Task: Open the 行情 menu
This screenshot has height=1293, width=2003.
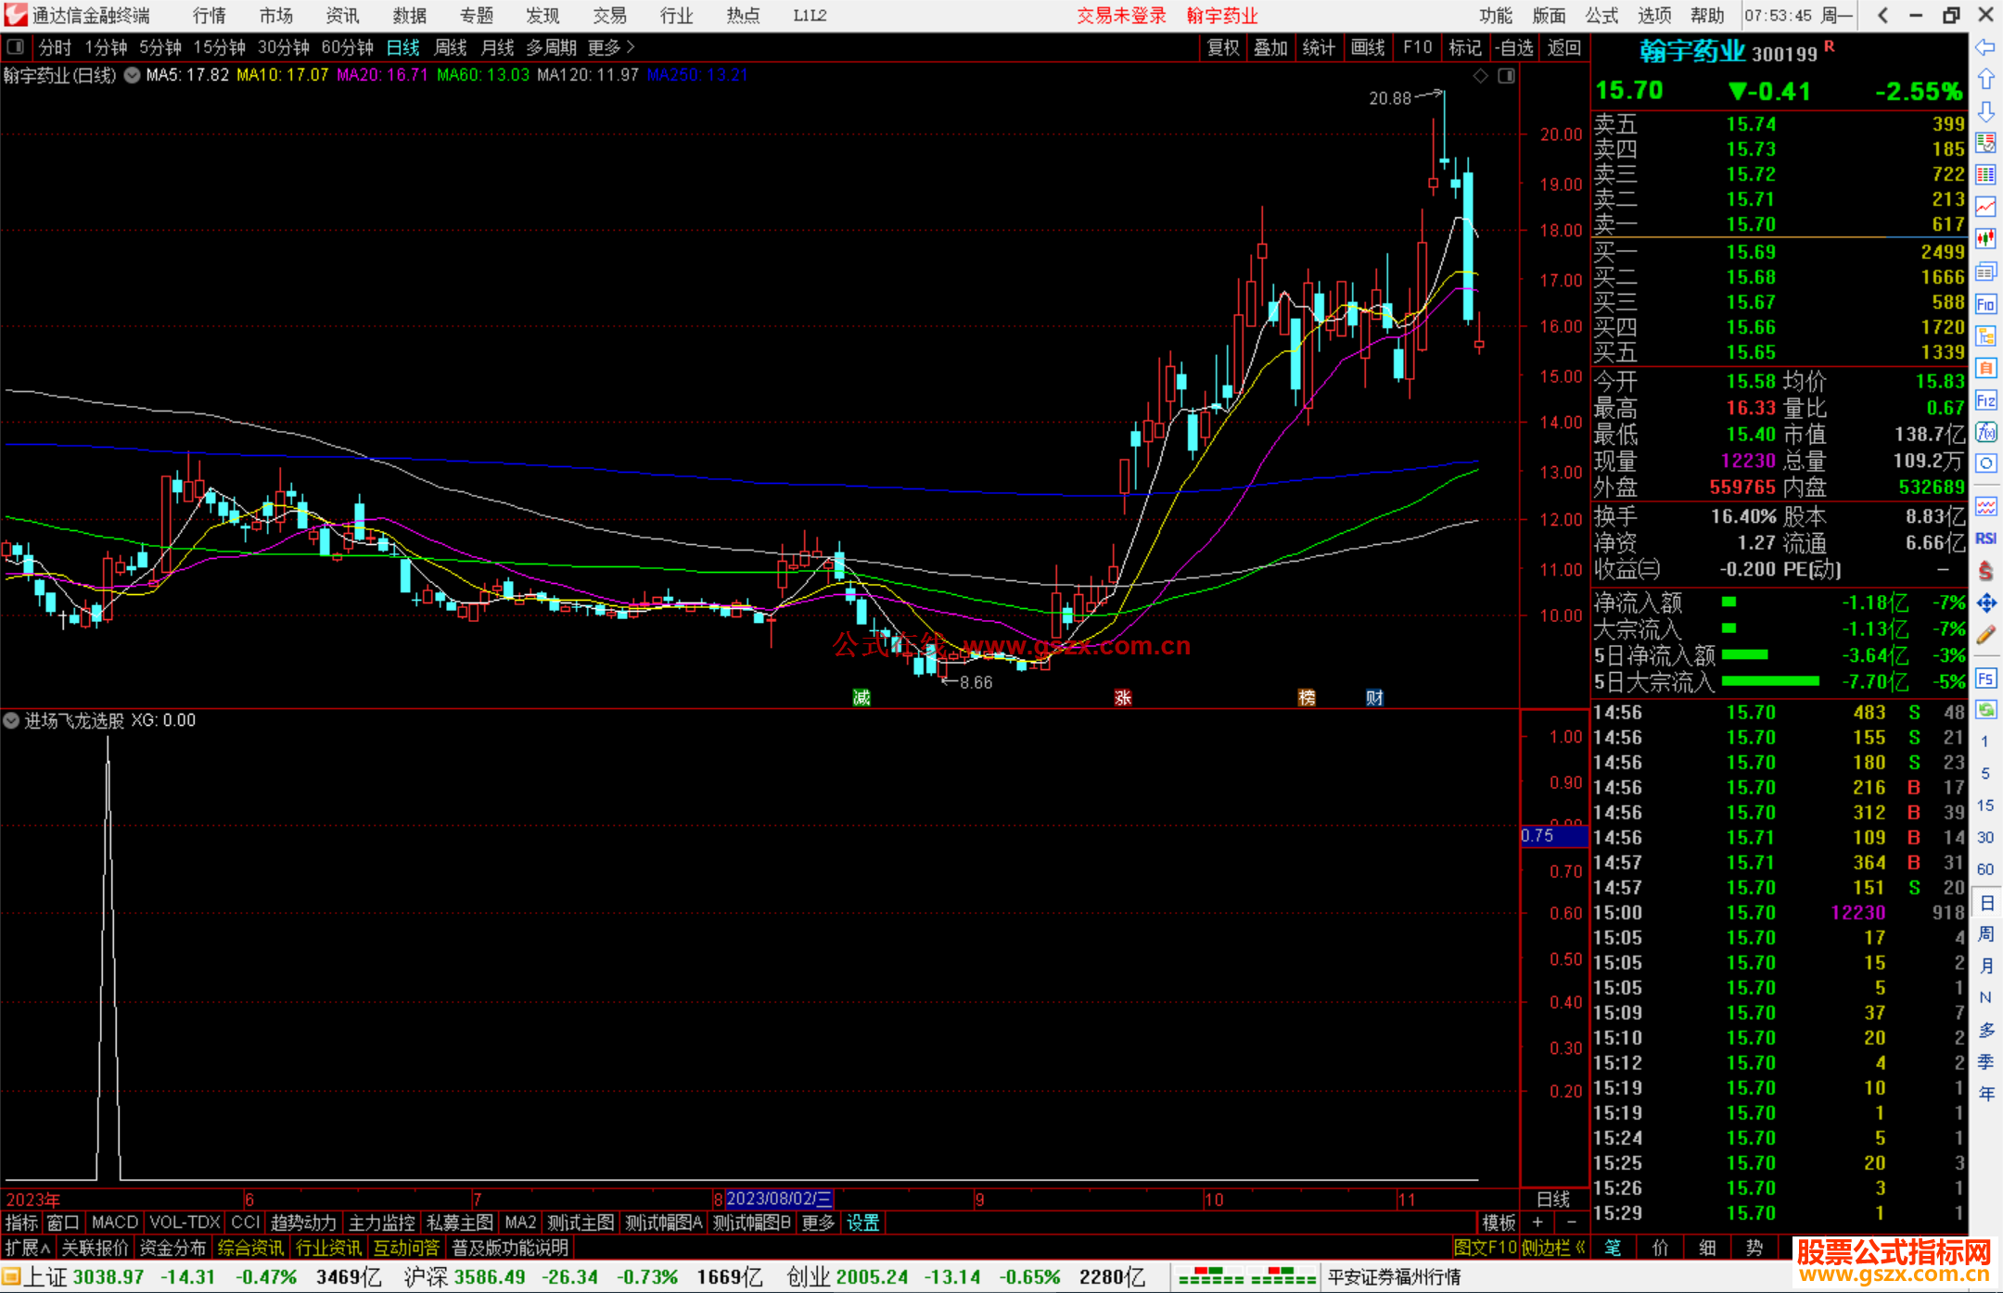Action: point(210,16)
